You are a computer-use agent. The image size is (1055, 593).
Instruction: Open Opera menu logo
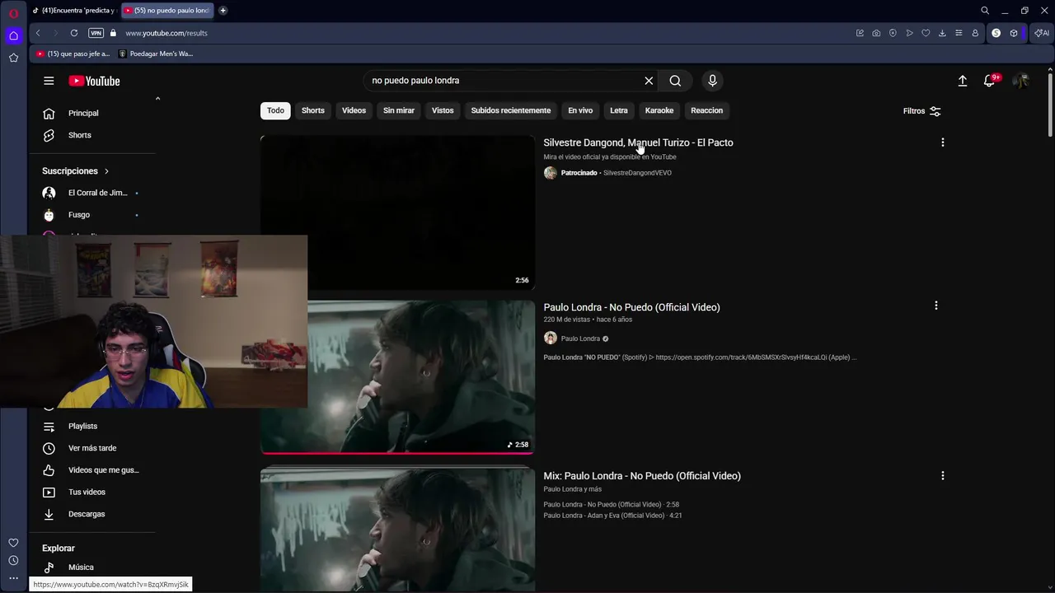[13, 13]
